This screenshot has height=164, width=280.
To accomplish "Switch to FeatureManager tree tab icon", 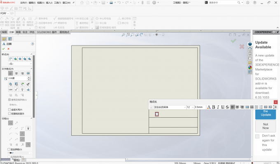I will click(4, 39).
